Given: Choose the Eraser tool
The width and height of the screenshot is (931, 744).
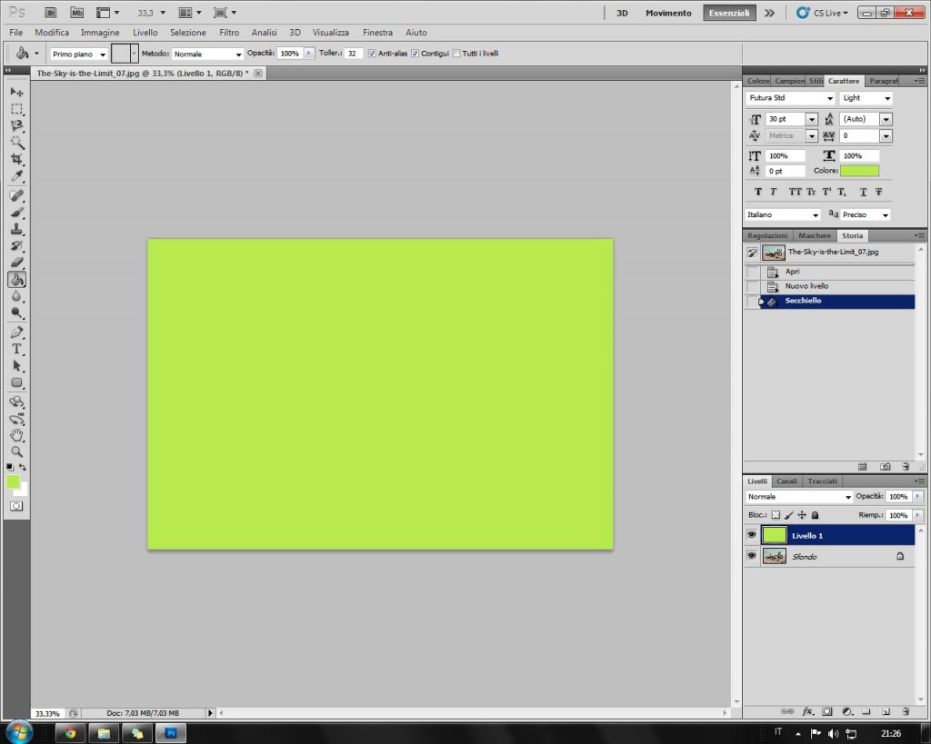Looking at the screenshot, I should [x=16, y=263].
